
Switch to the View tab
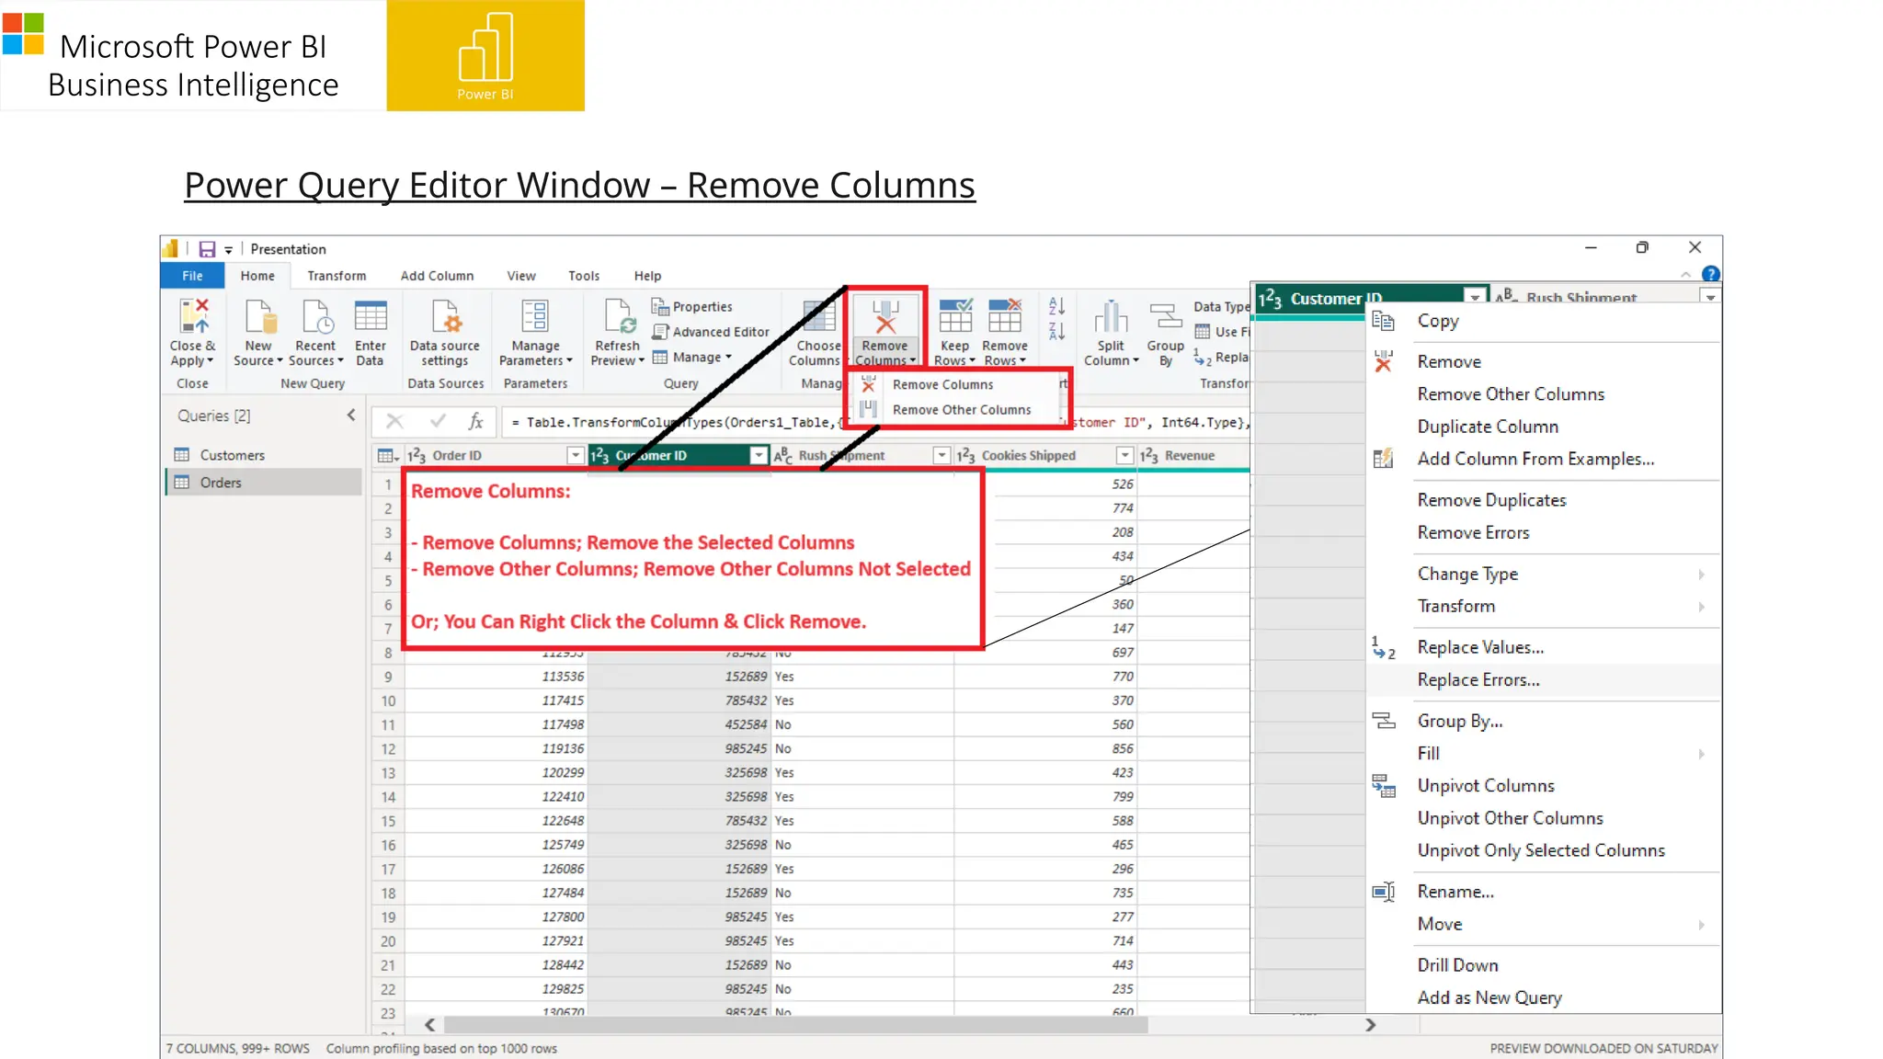point(520,276)
